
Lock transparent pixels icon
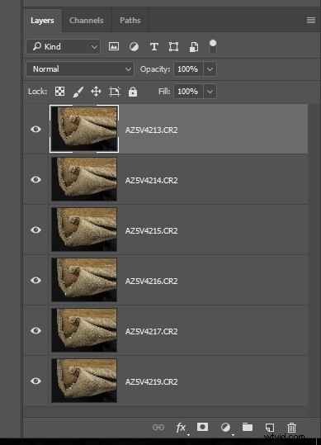tap(59, 92)
